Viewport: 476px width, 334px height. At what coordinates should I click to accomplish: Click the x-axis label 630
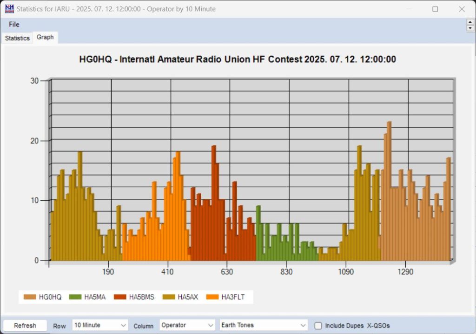(x=227, y=271)
